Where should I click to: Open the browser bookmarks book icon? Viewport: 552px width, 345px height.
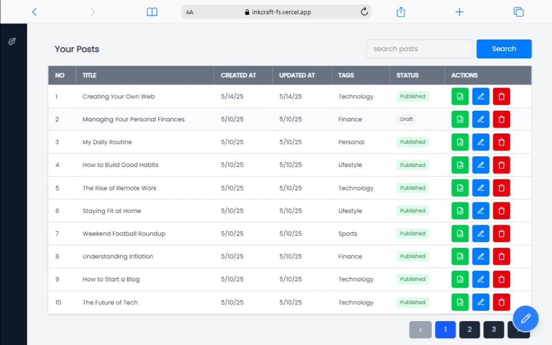(x=152, y=12)
